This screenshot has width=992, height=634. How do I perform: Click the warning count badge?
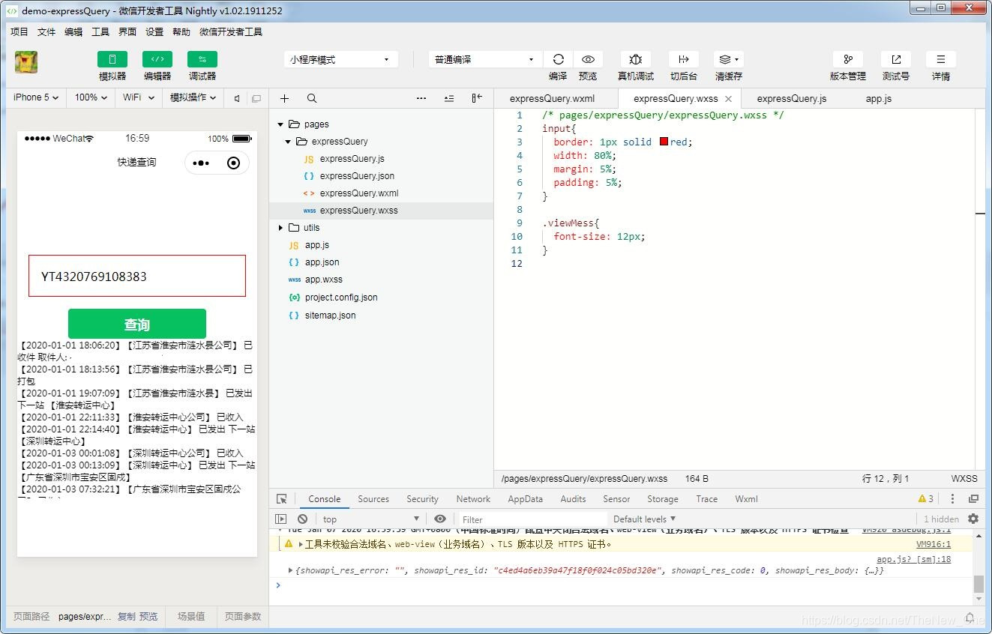tap(926, 499)
